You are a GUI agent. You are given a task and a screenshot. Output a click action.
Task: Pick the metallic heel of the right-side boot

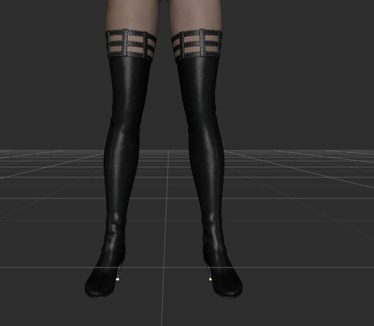click(x=209, y=273)
